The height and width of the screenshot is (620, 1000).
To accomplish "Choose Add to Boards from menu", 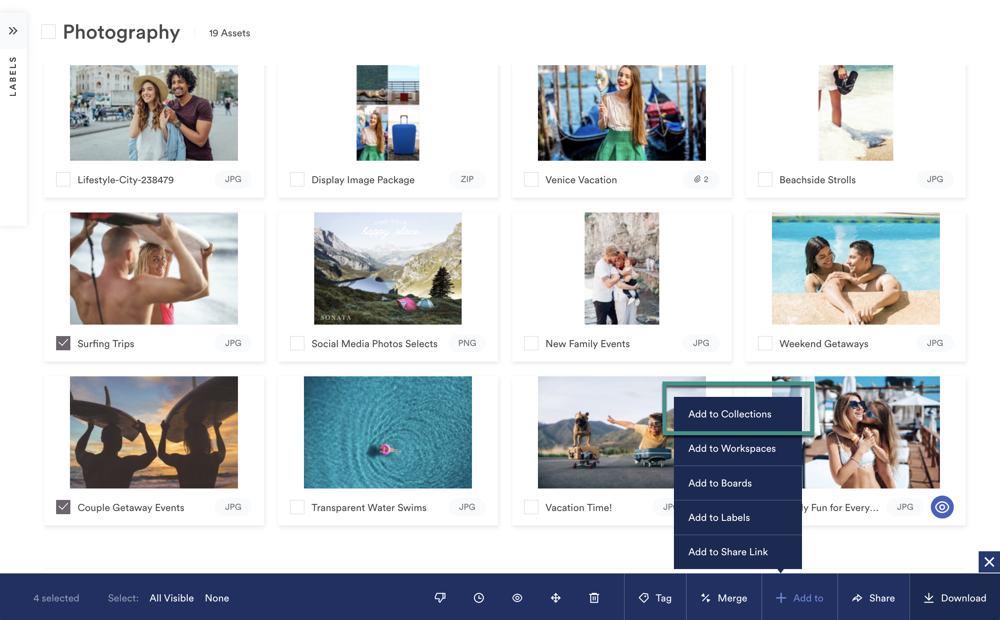I will pos(738,483).
